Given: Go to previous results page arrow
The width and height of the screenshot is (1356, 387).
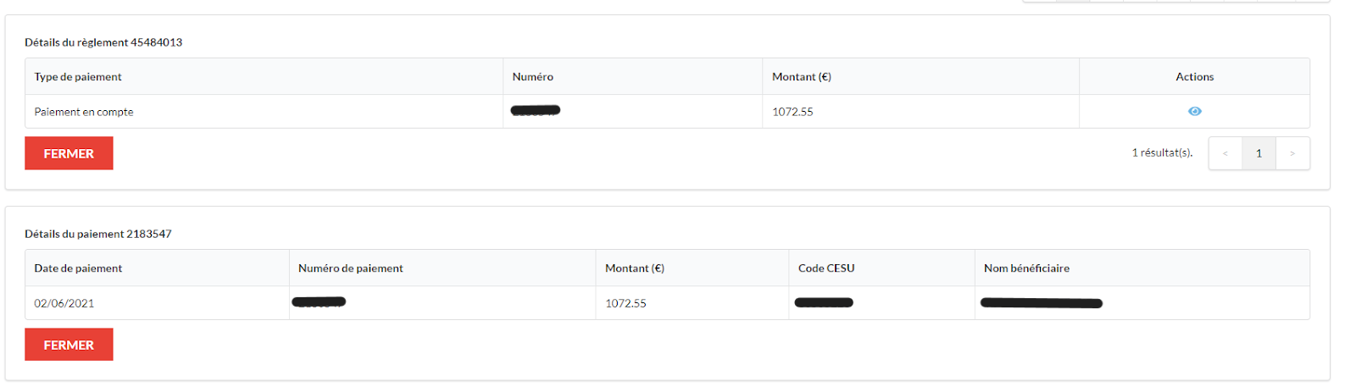Looking at the screenshot, I should (1225, 153).
